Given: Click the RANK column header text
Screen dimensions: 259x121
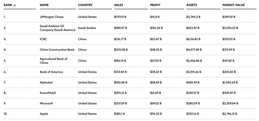Looking at the screenshot, I should (x=8, y=5).
